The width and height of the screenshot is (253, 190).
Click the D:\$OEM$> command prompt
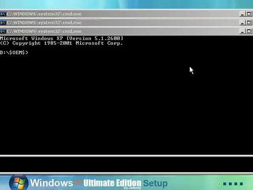click(14, 53)
